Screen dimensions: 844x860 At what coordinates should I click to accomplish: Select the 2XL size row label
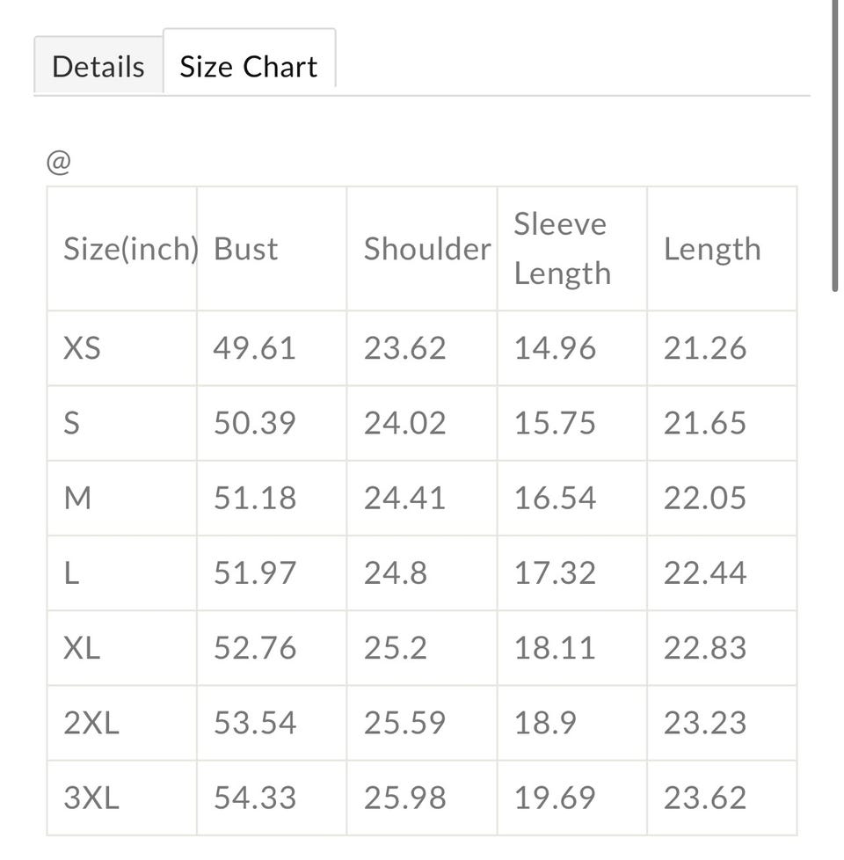(x=91, y=723)
